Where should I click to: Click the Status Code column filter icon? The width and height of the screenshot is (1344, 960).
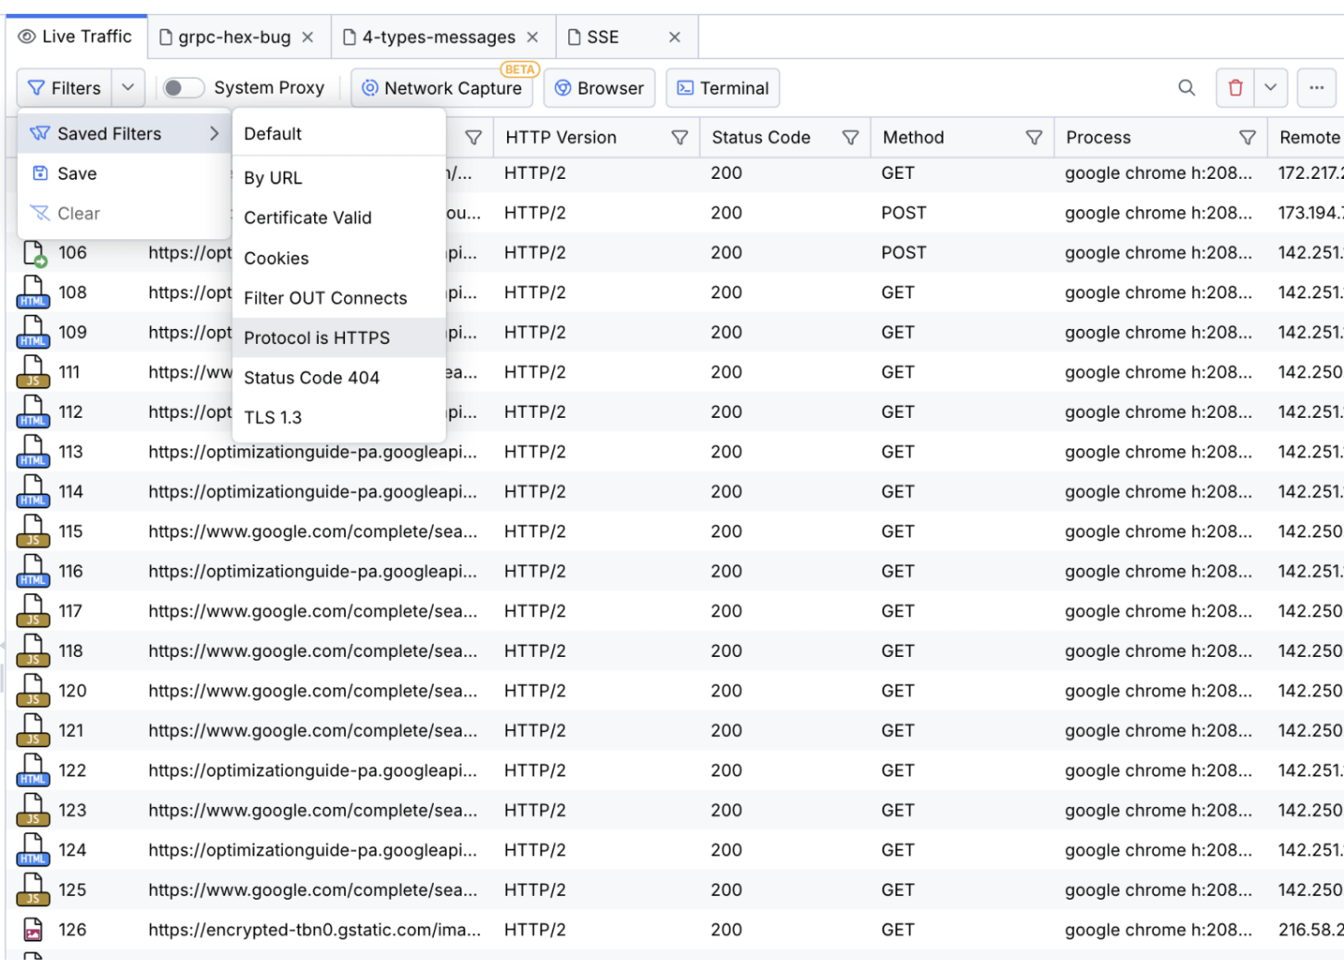tap(849, 137)
